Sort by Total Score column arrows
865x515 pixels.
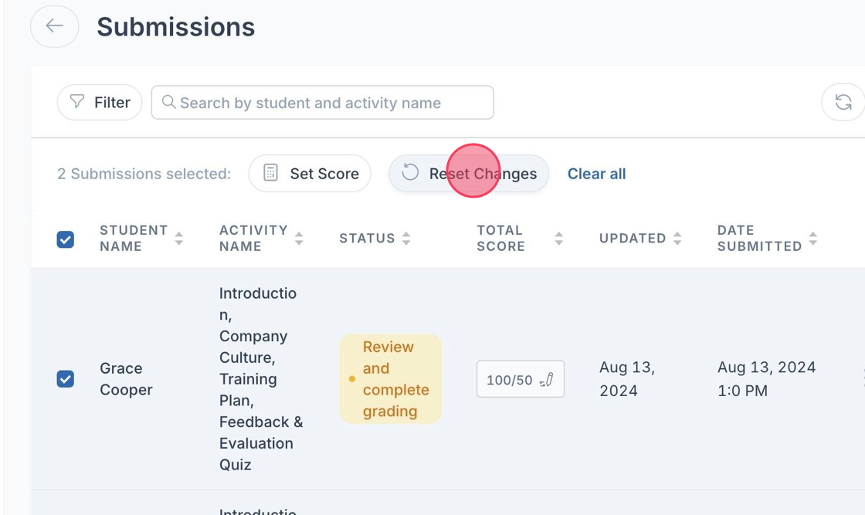coord(558,239)
